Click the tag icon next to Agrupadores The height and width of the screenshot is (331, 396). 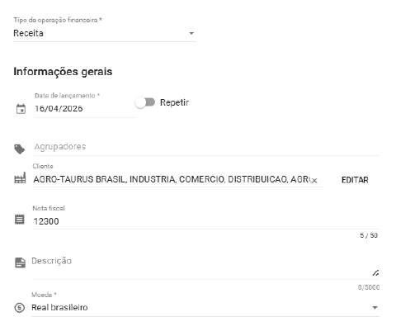coord(20,149)
